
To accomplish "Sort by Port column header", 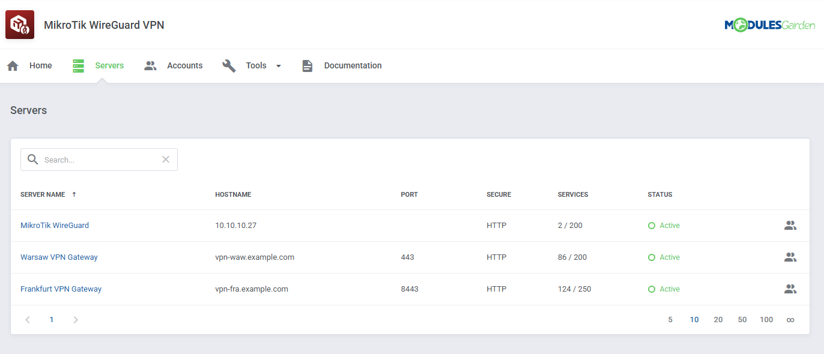I will pyautogui.click(x=410, y=194).
